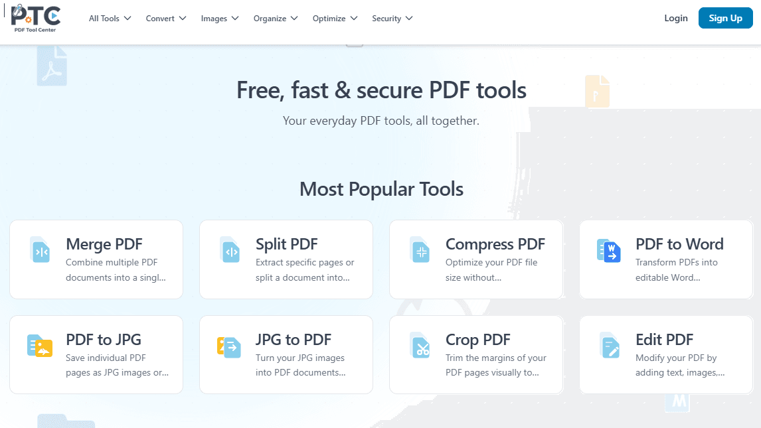Open the Edit PDF title
The height and width of the screenshot is (428, 761).
pos(665,340)
